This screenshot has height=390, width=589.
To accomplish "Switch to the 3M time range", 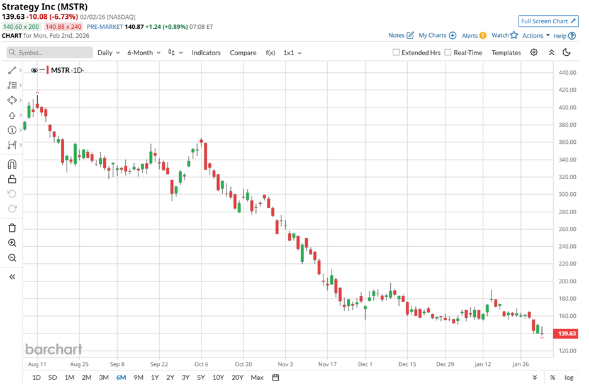I will point(104,377).
